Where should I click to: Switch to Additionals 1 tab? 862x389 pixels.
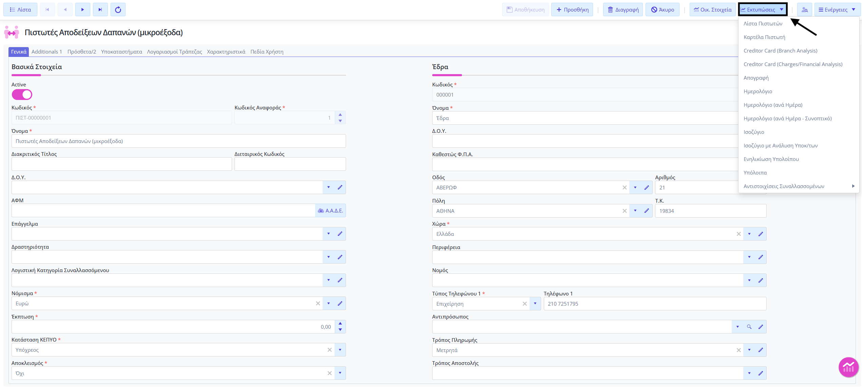[47, 52]
